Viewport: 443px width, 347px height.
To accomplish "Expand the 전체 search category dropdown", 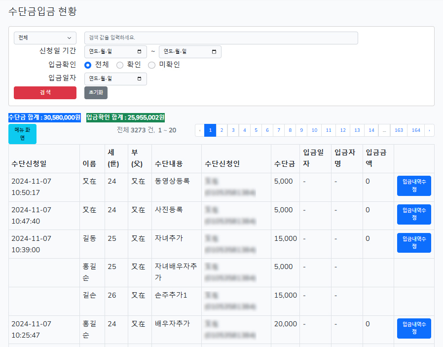I will point(45,38).
